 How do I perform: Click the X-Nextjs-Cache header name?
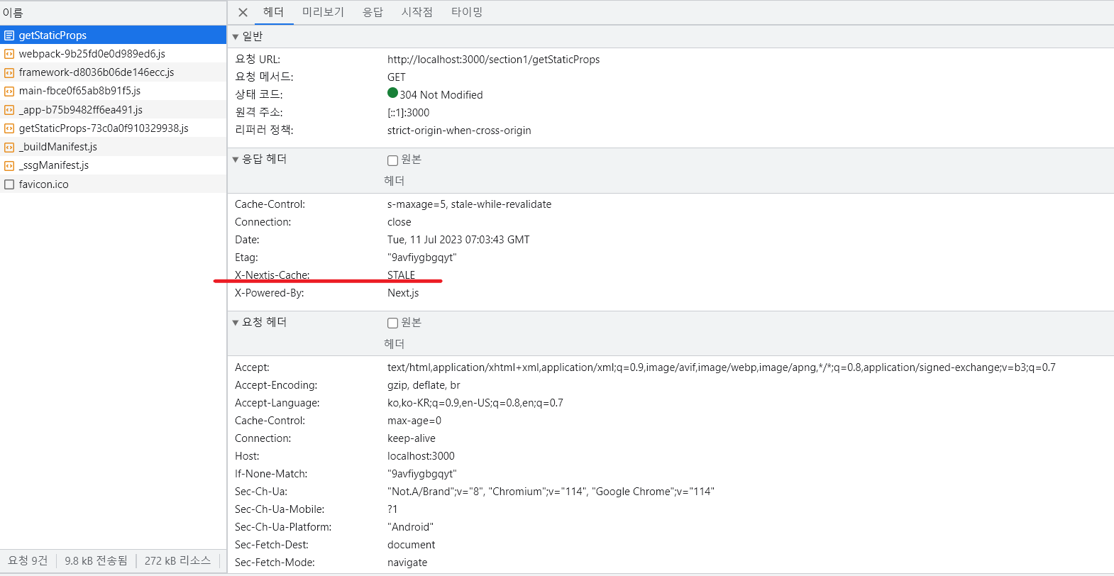point(272,275)
